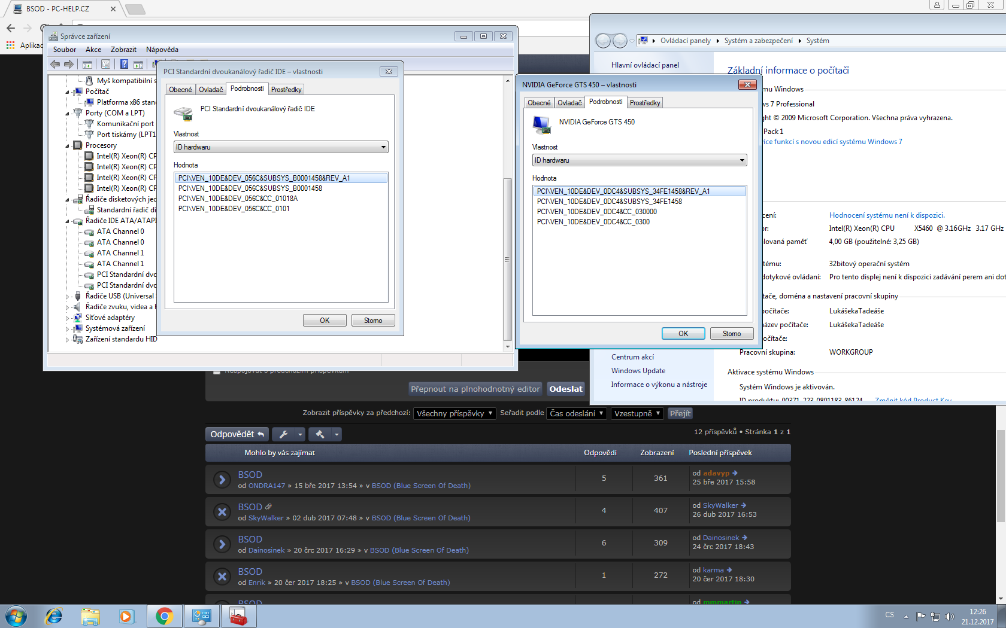The width and height of the screenshot is (1006, 628).
Task: Collapse the Počítač tree node
Action: pyautogui.click(x=68, y=92)
